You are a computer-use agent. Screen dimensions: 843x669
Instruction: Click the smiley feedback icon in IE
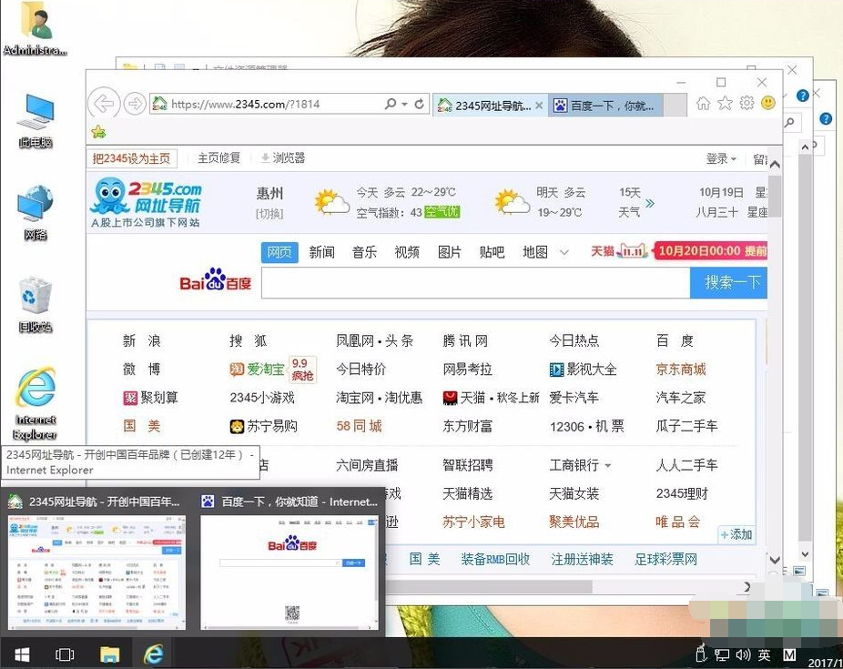(767, 104)
